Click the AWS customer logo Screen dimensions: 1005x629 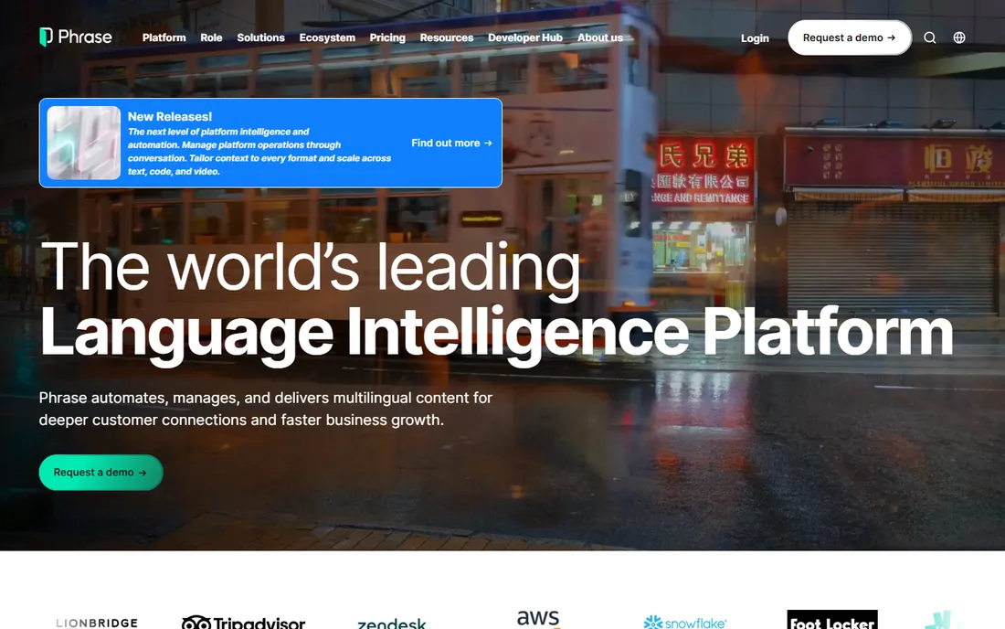point(538,619)
